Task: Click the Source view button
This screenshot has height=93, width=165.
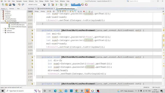Action: tap(30, 11)
